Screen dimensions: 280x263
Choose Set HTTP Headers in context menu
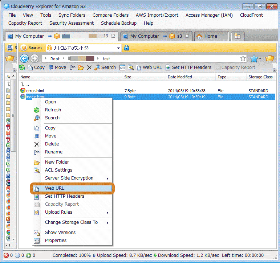point(72,196)
